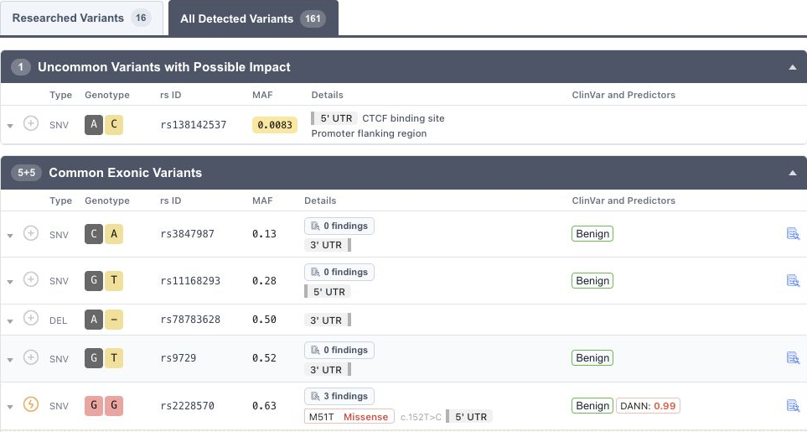
Task: Click rs ID rs3847987
Action: [188, 234]
